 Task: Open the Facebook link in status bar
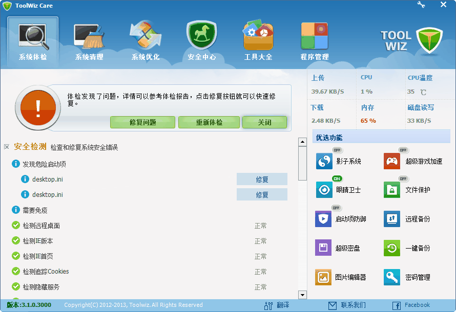pyautogui.click(x=417, y=305)
